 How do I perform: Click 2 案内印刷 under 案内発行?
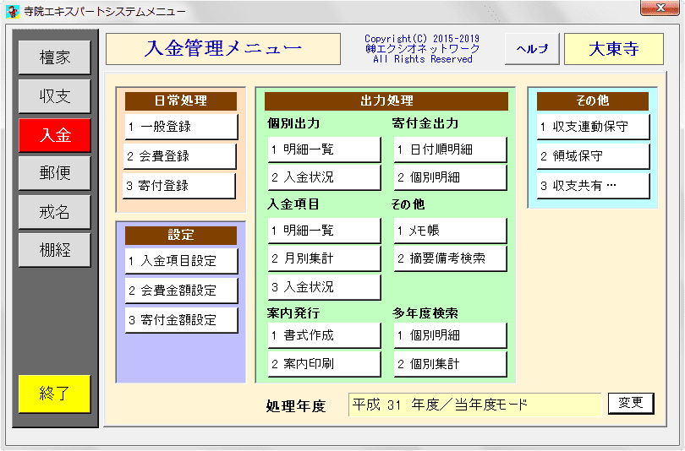pyautogui.click(x=324, y=364)
